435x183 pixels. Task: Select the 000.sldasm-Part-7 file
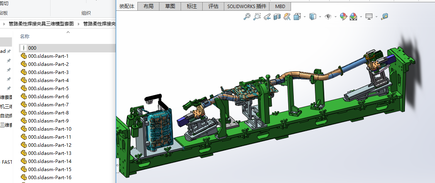(48, 105)
